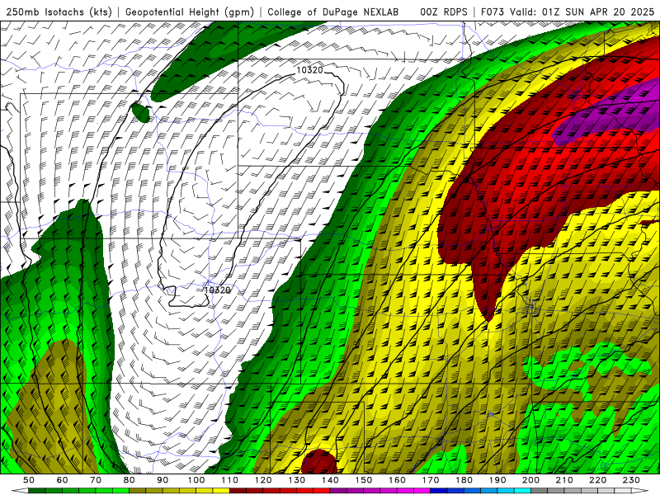Click the '50' value on the isotach scale
Screen dimensions: 660x495
pyautogui.click(x=29, y=480)
